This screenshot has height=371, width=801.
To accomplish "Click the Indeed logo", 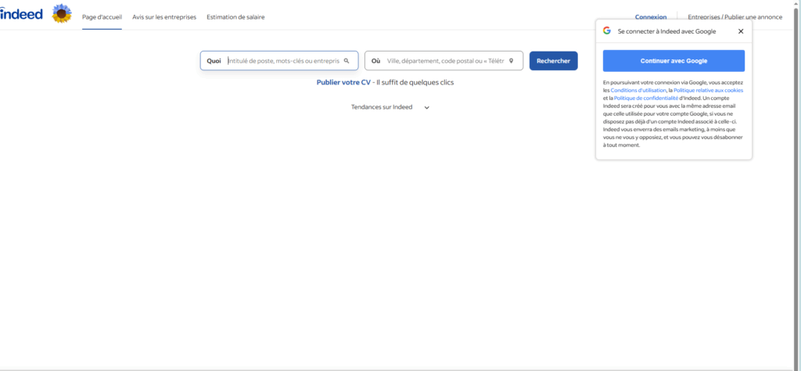I will click(21, 14).
